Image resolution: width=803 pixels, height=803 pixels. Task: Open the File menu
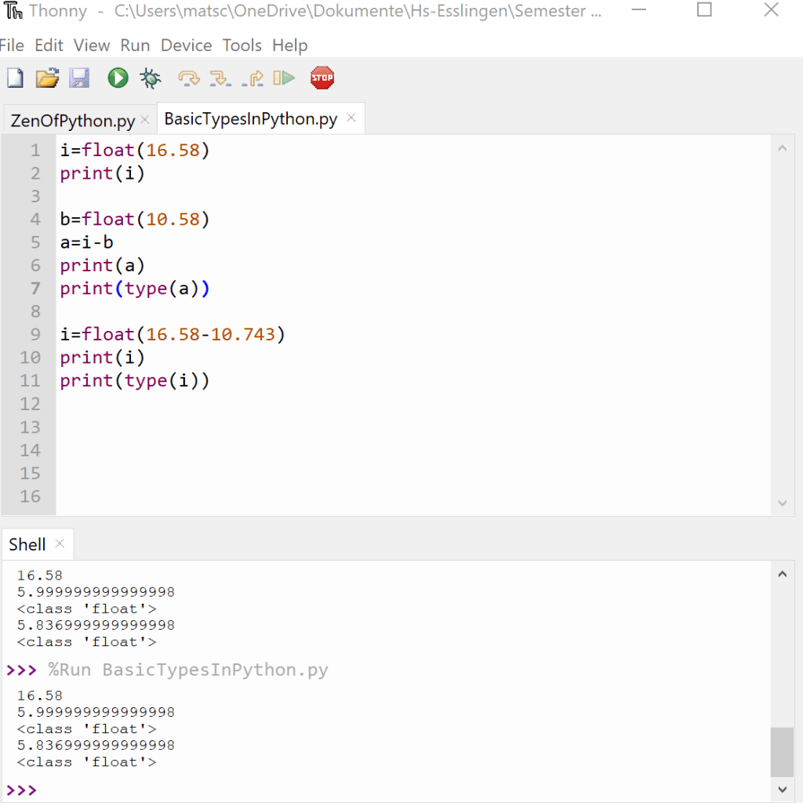pyautogui.click(x=13, y=45)
